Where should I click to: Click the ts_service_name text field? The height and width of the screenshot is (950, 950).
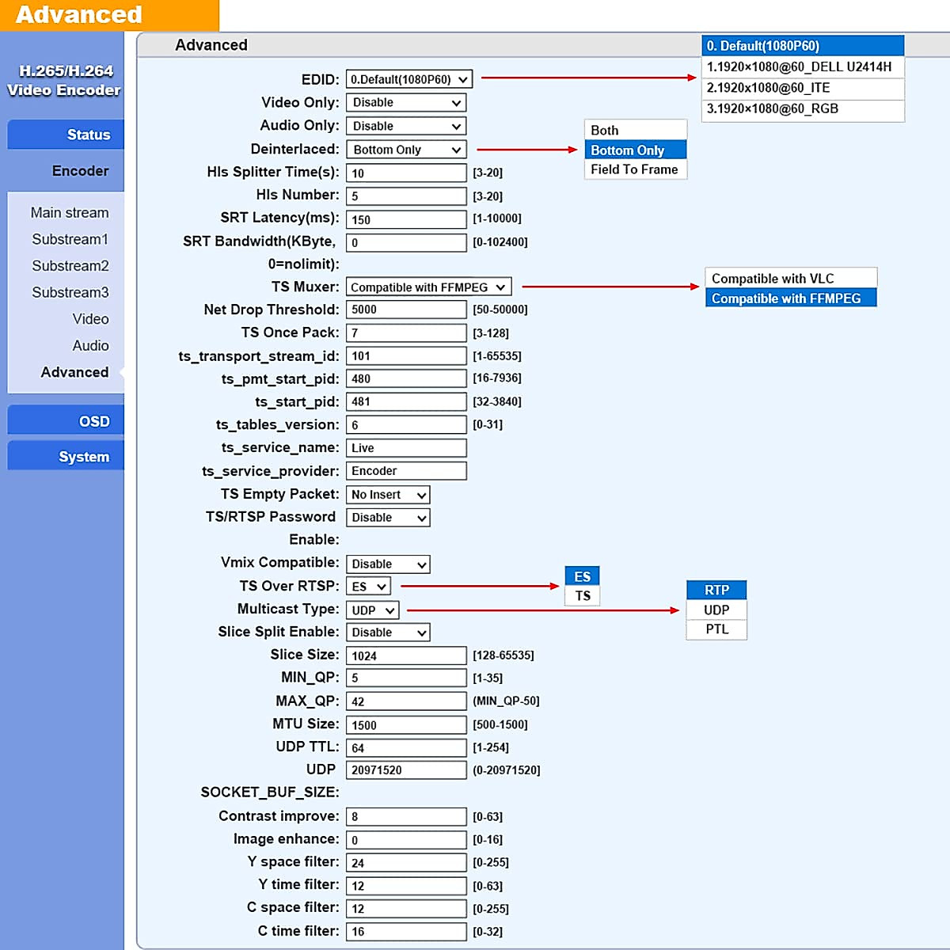coord(406,448)
